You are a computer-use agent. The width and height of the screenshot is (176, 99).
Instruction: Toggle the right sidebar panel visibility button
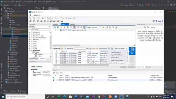pyautogui.click(x=162, y=21)
